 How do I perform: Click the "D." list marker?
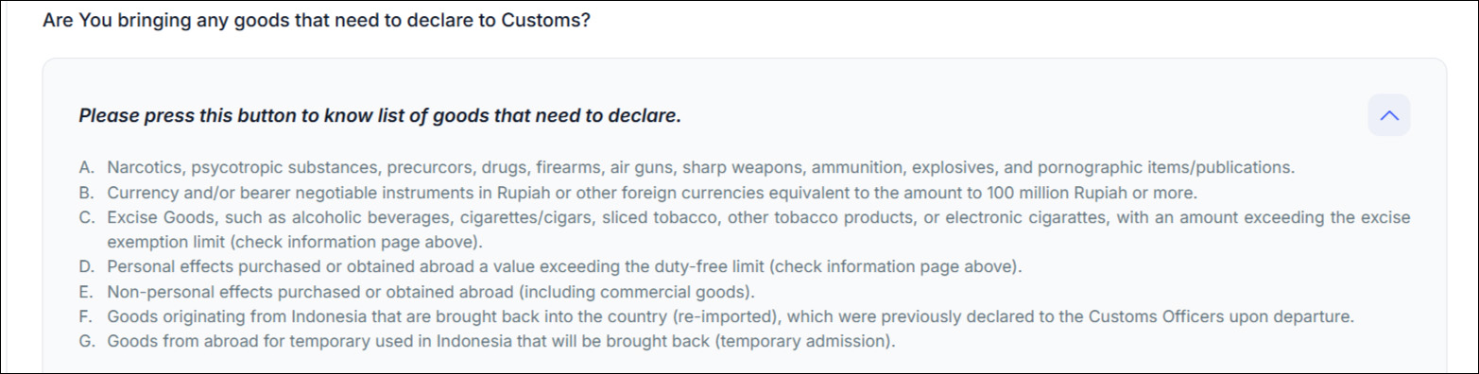coord(87,266)
